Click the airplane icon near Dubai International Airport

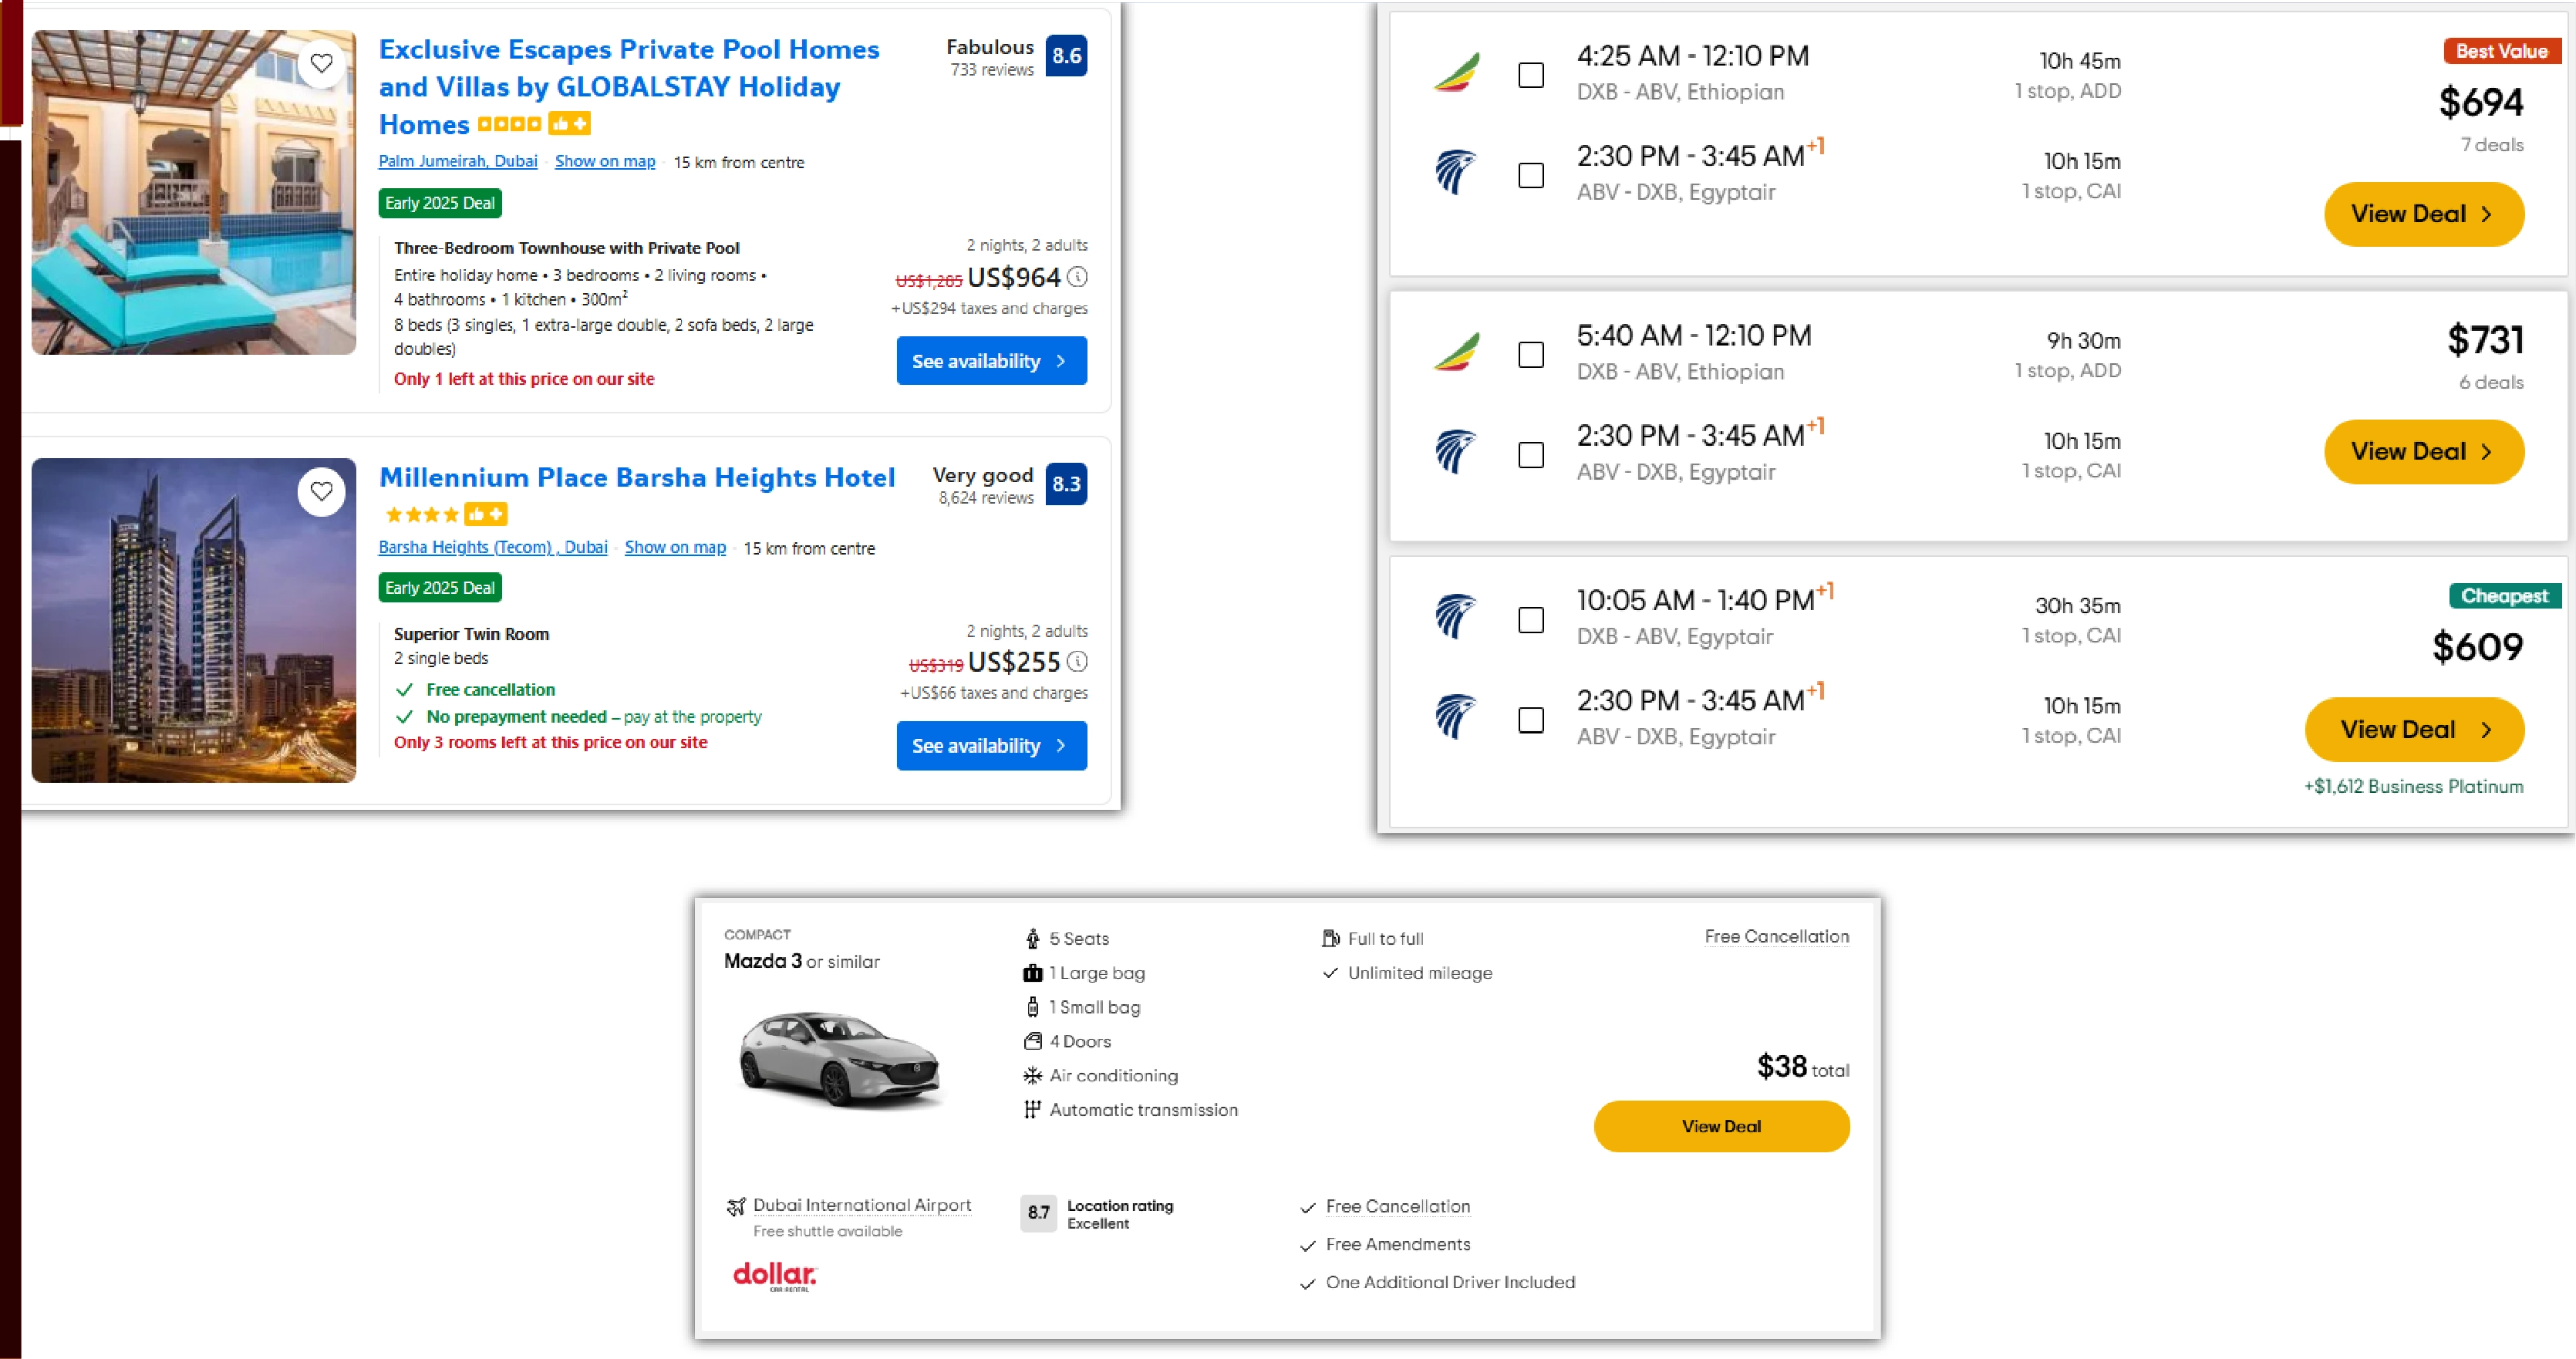point(737,1205)
